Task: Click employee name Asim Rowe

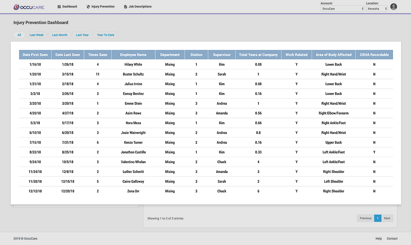Action: click(133, 113)
